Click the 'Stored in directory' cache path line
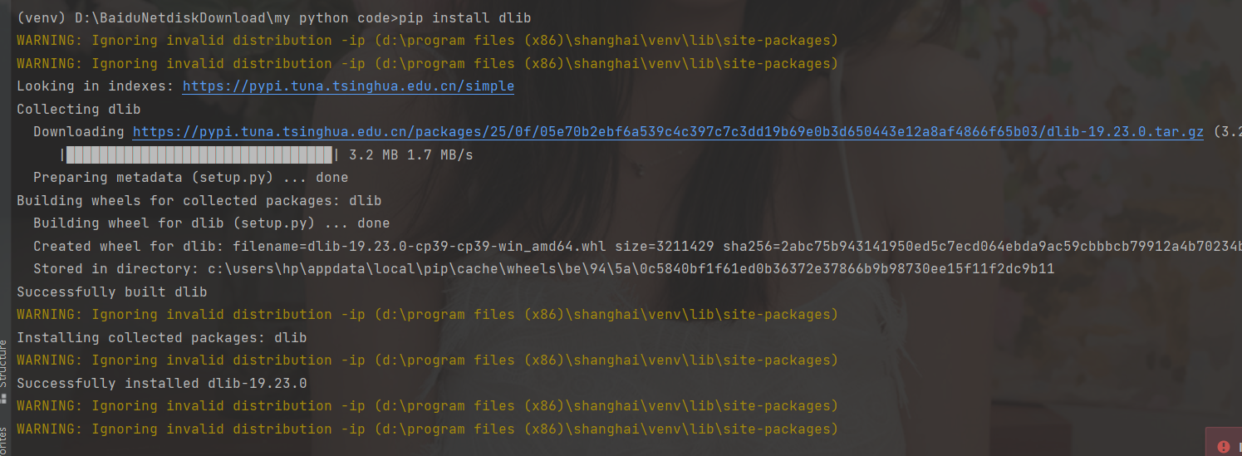Viewport: 1242px width, 456px height. pos(544,268)
